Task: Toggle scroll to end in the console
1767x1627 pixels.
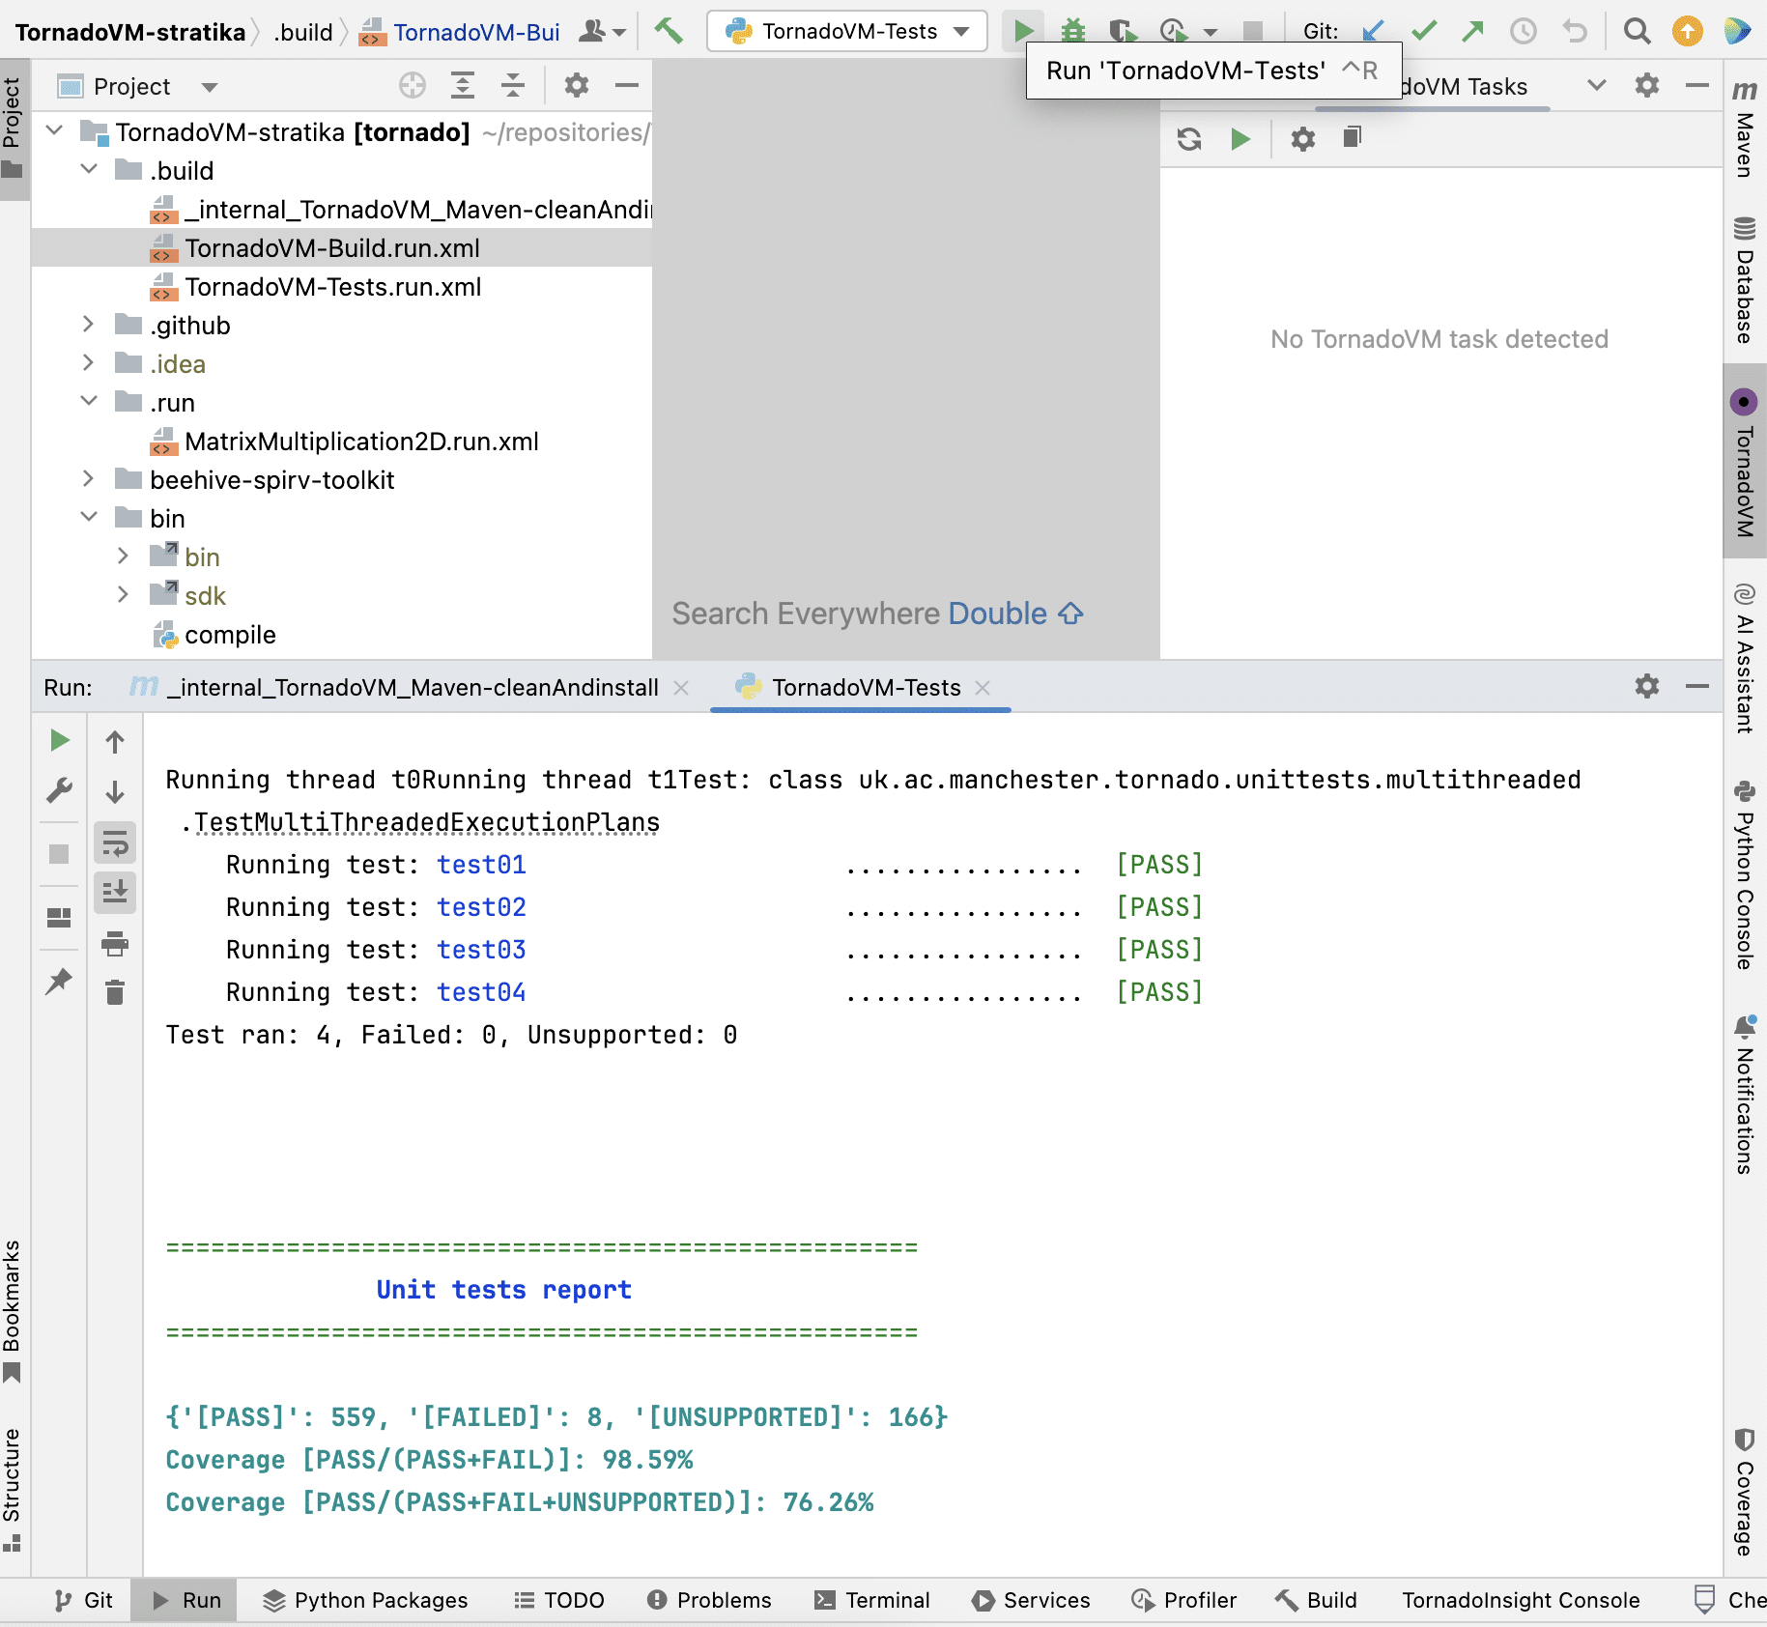Action: [x=115, y=893]
